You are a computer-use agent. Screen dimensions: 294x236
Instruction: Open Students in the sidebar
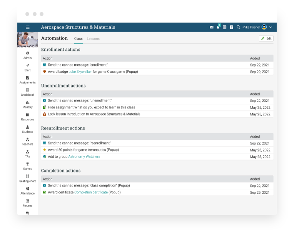pos(28,130)
